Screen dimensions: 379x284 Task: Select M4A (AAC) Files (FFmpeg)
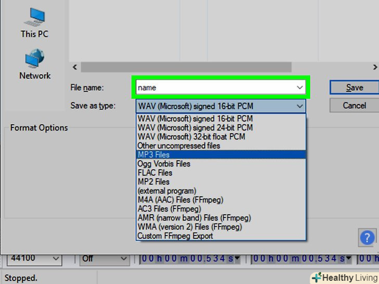point(221,200)
